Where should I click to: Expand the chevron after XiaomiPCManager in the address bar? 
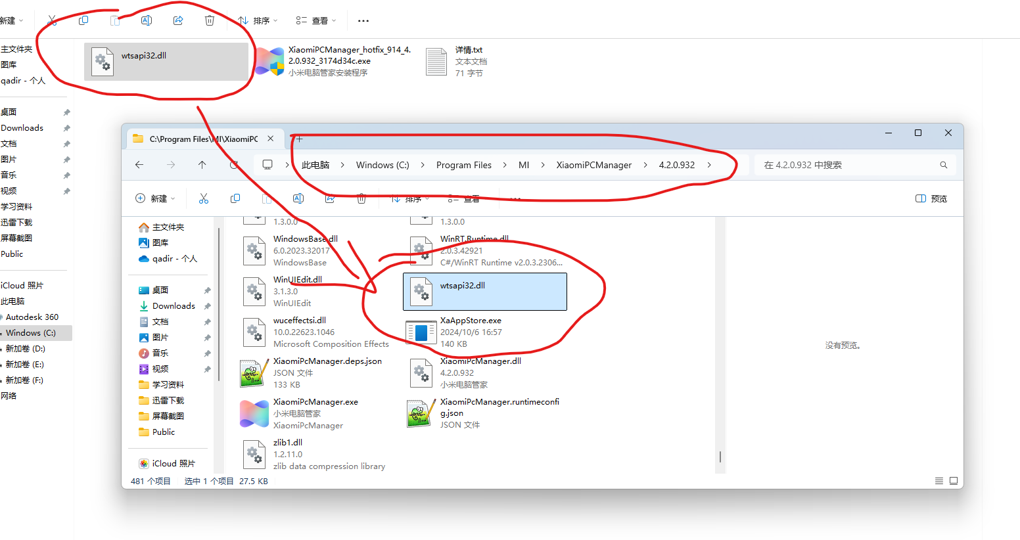645,165
